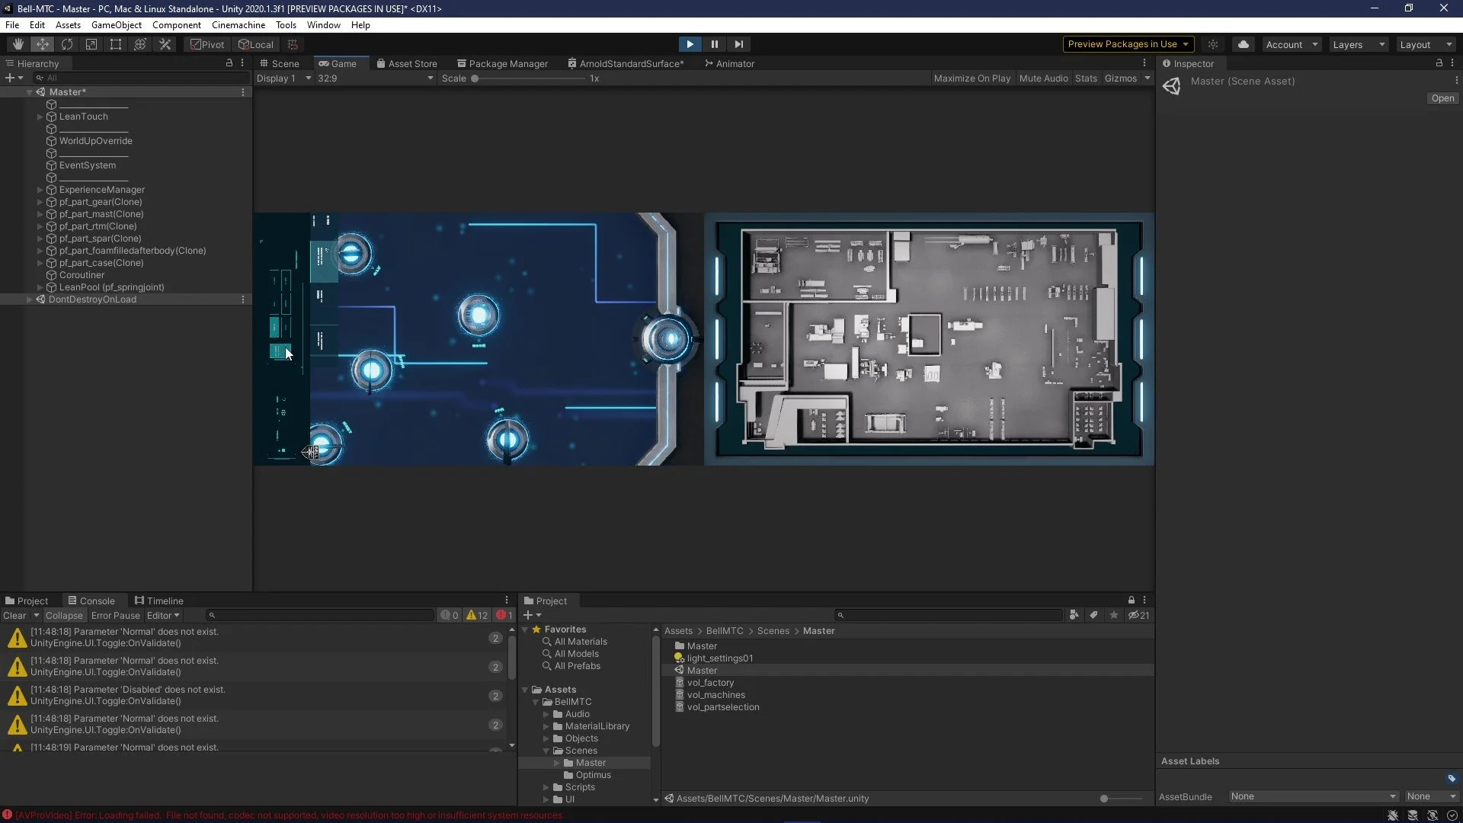Toggle Mute Audio in Game view

pyautogui.click(x=1043, y=78)
